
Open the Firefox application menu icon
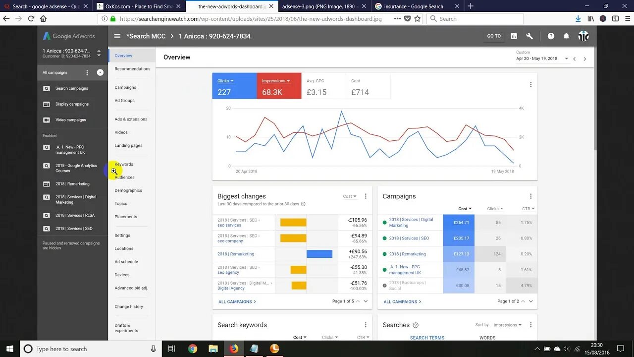click(x=628, y=18)
